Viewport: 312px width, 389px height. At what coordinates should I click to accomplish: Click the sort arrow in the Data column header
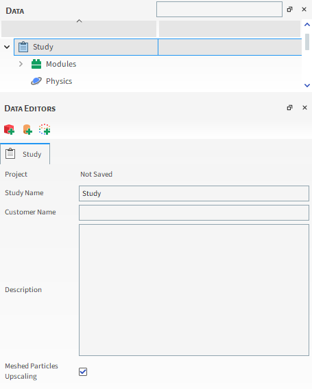(x=80, y=21)
